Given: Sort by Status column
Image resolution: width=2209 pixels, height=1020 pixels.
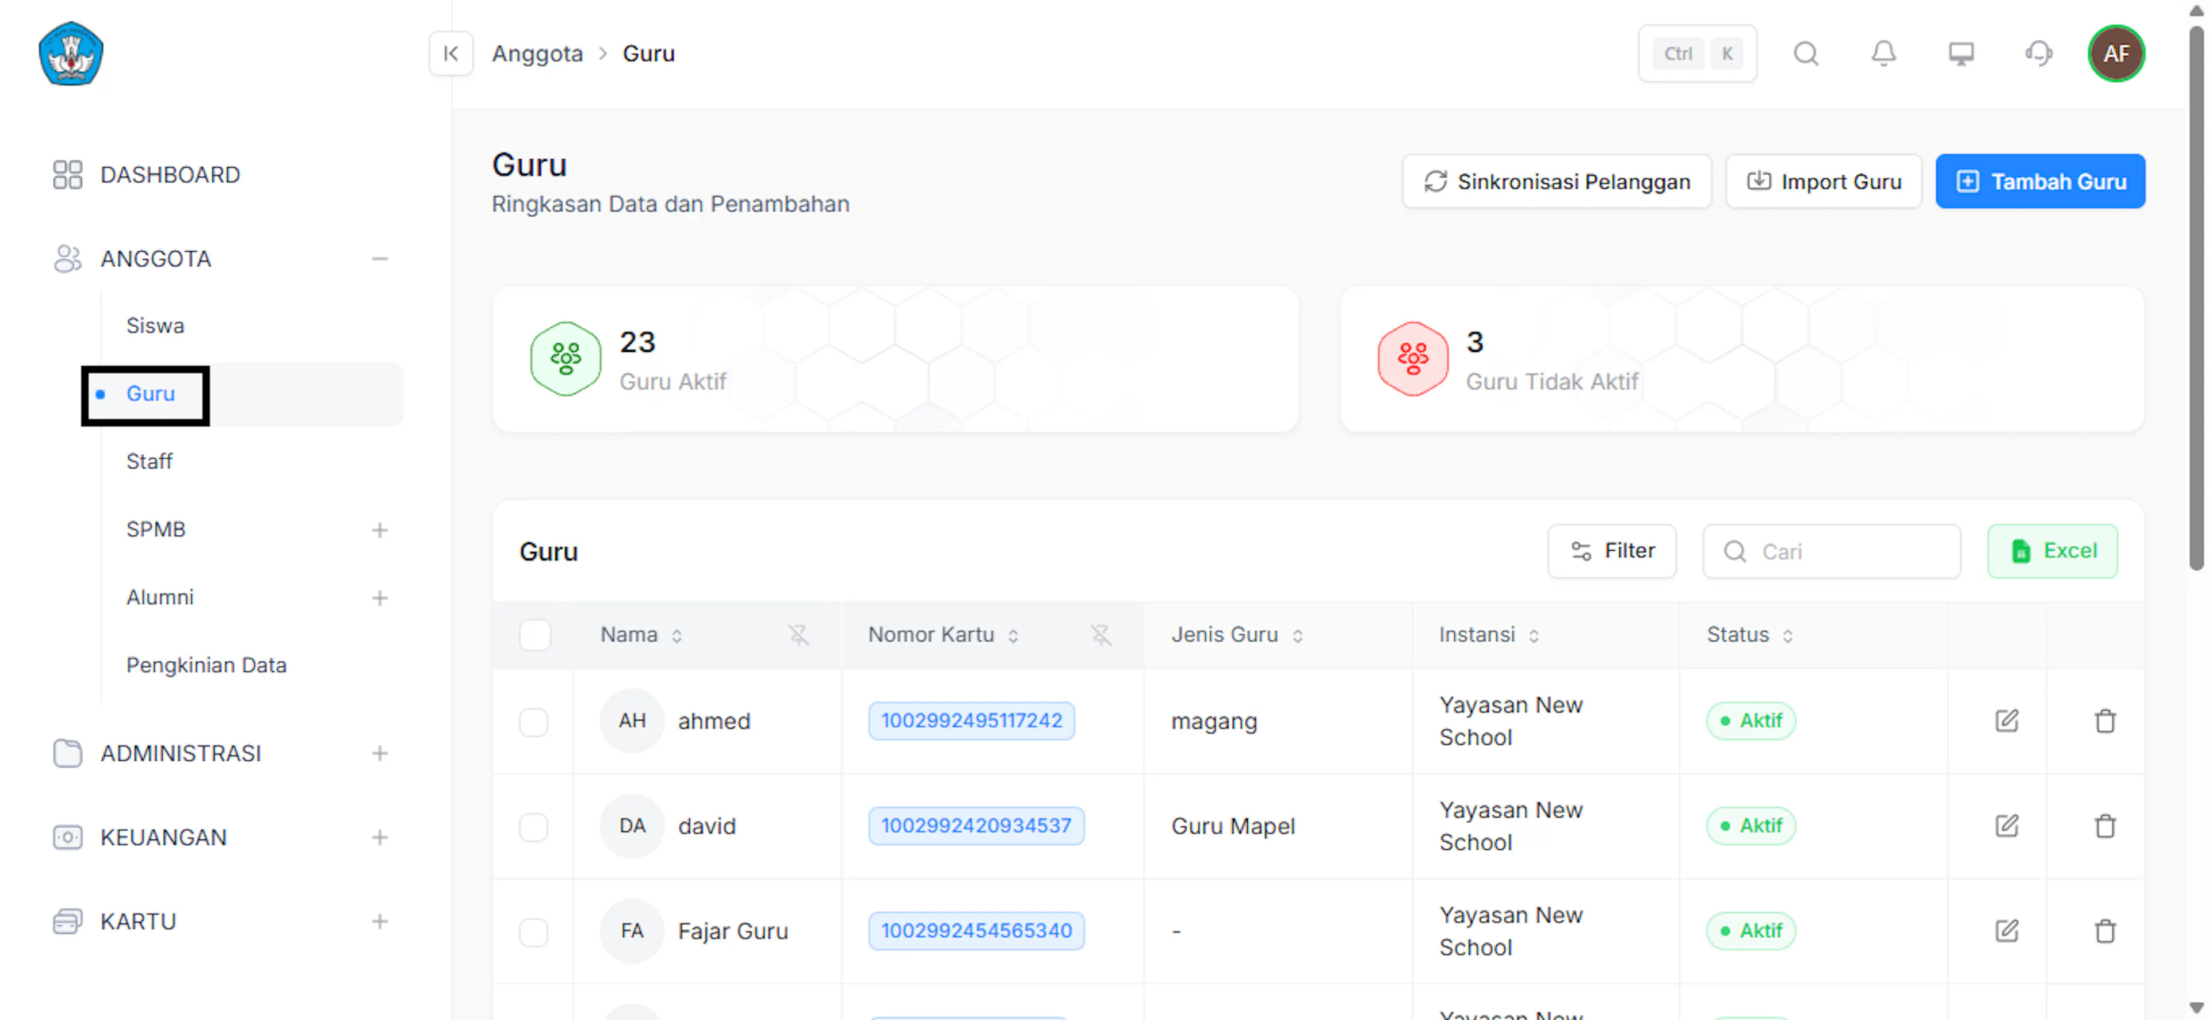Looking at the screenshot, I should [x=1787, y=636].
